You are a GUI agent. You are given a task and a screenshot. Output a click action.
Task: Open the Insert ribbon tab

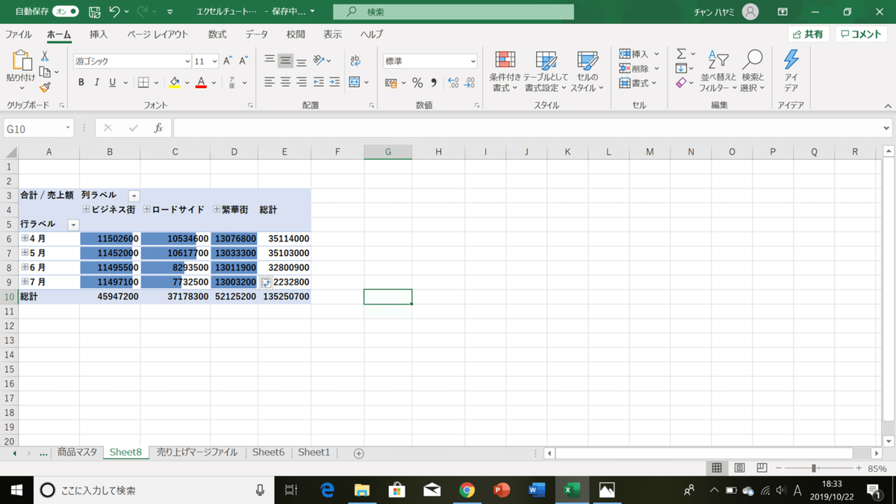tap(99, 34)
